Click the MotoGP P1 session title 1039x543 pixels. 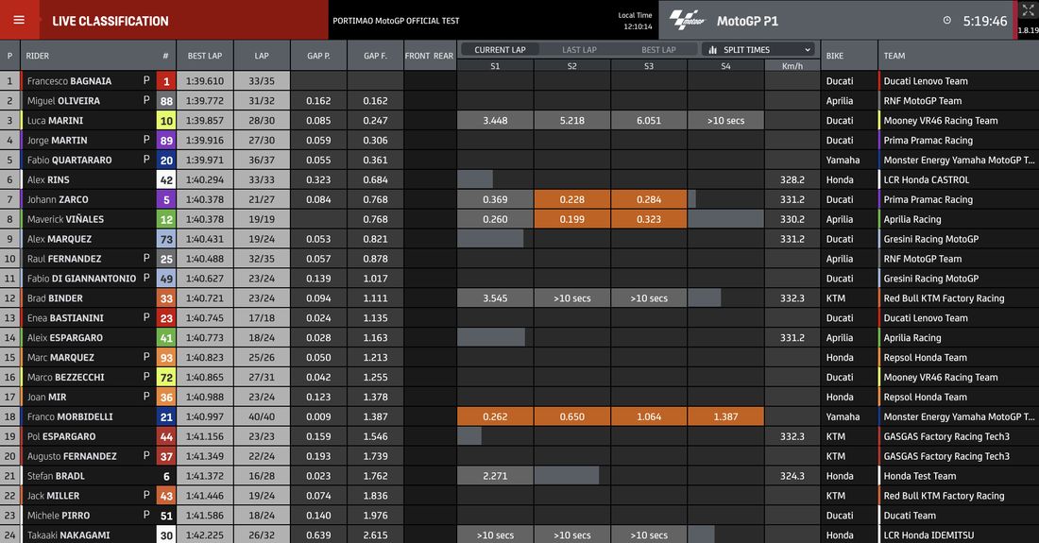click(747, 21)
